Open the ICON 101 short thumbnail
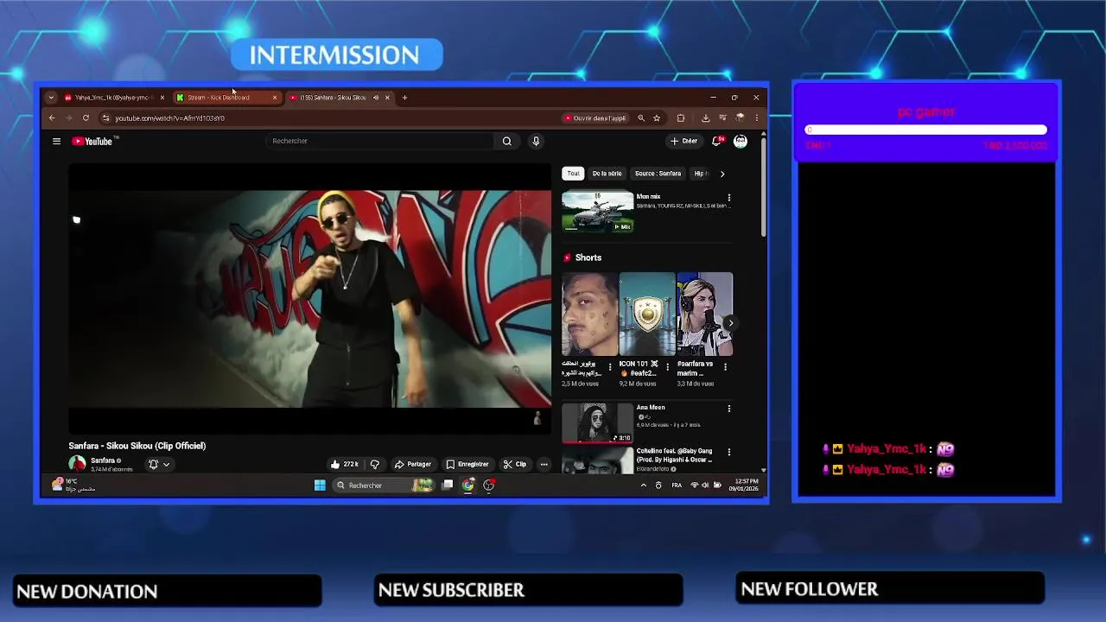1106x622 pixels. point(647,314)
